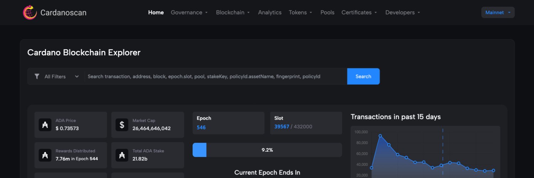Click the filter funnel icon
Image resolution: width=534 pixels, height=178 pixels.
point(37,76)
